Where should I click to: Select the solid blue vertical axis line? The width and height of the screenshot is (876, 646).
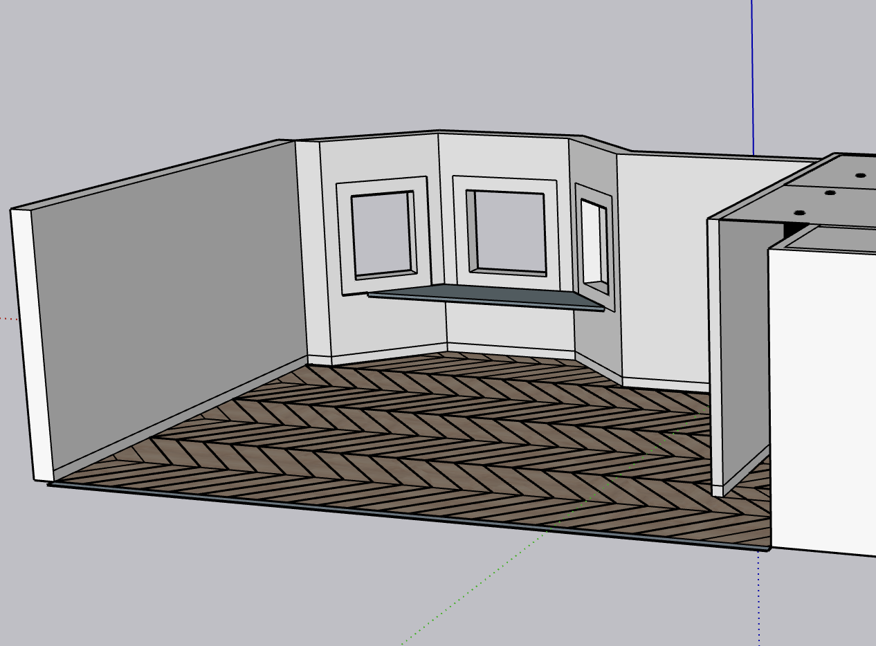752,76
